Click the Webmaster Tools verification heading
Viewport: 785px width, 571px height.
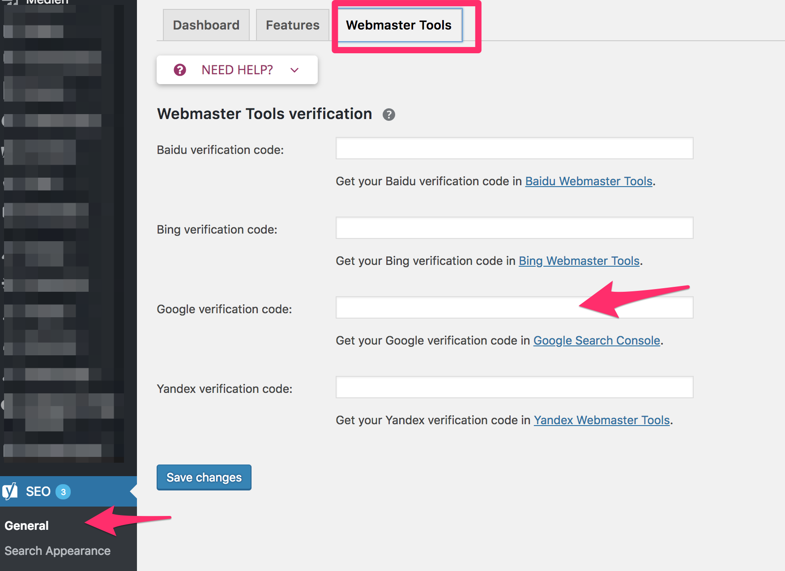(265, 114)
